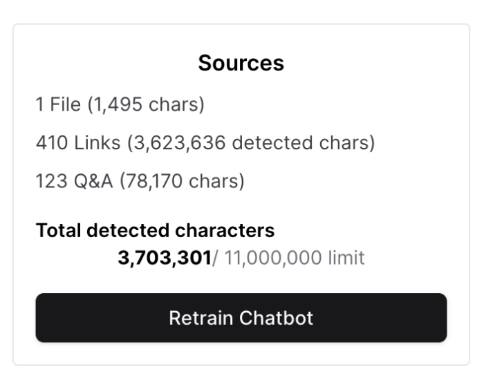Viewport: 484px width, 374px height.
Task: Click the word 'Chatbot' on the black button
Action: point(277,318)
